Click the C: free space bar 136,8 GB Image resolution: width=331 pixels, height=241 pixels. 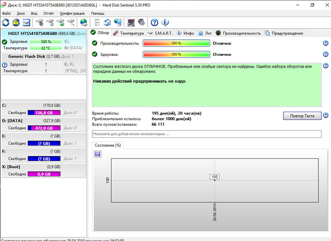tap(44, 112)
